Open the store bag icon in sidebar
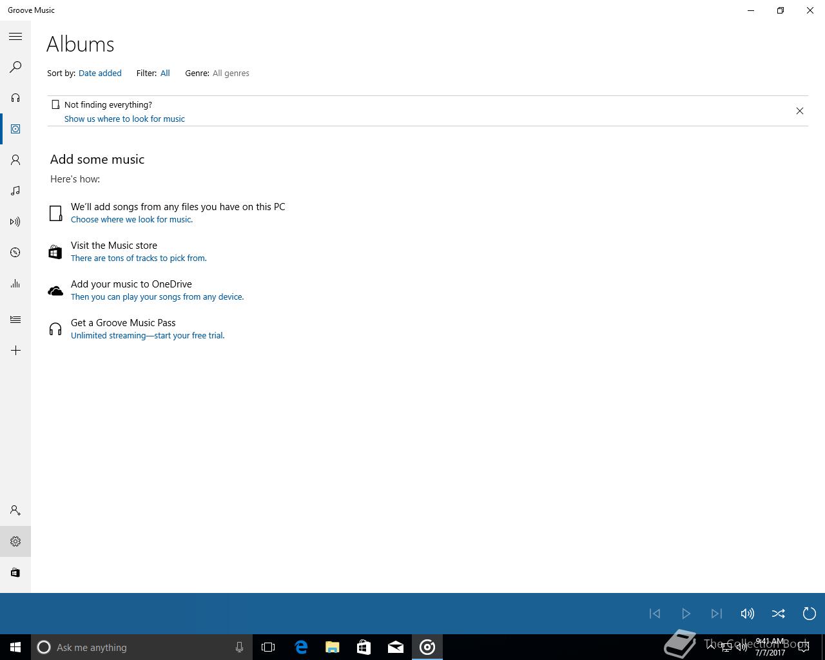 tap(15, 572)
